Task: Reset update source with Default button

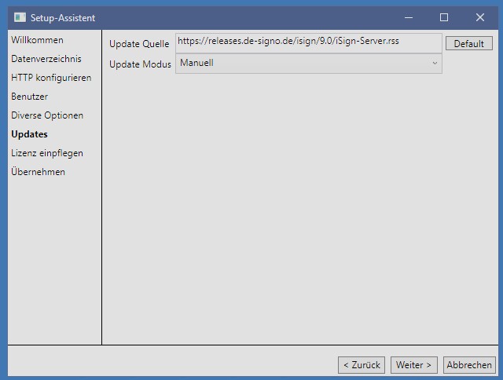Action: 468,43
